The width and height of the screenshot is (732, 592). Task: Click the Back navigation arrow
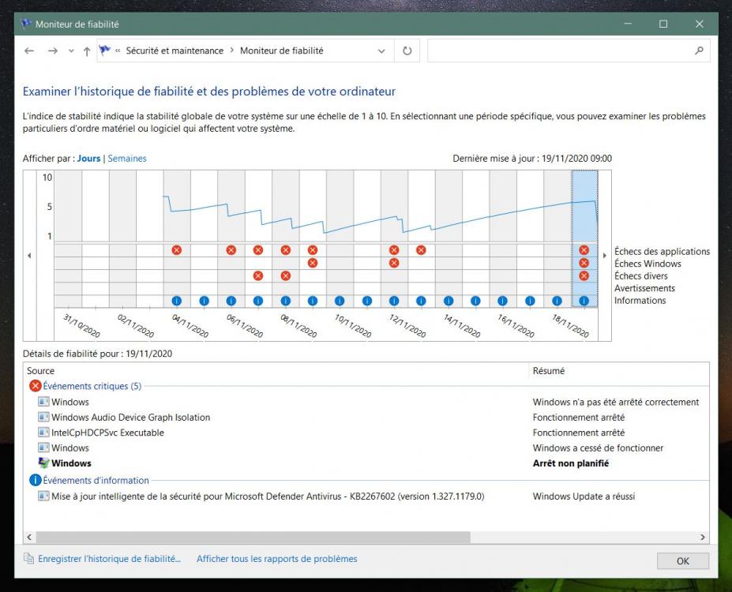29,51
